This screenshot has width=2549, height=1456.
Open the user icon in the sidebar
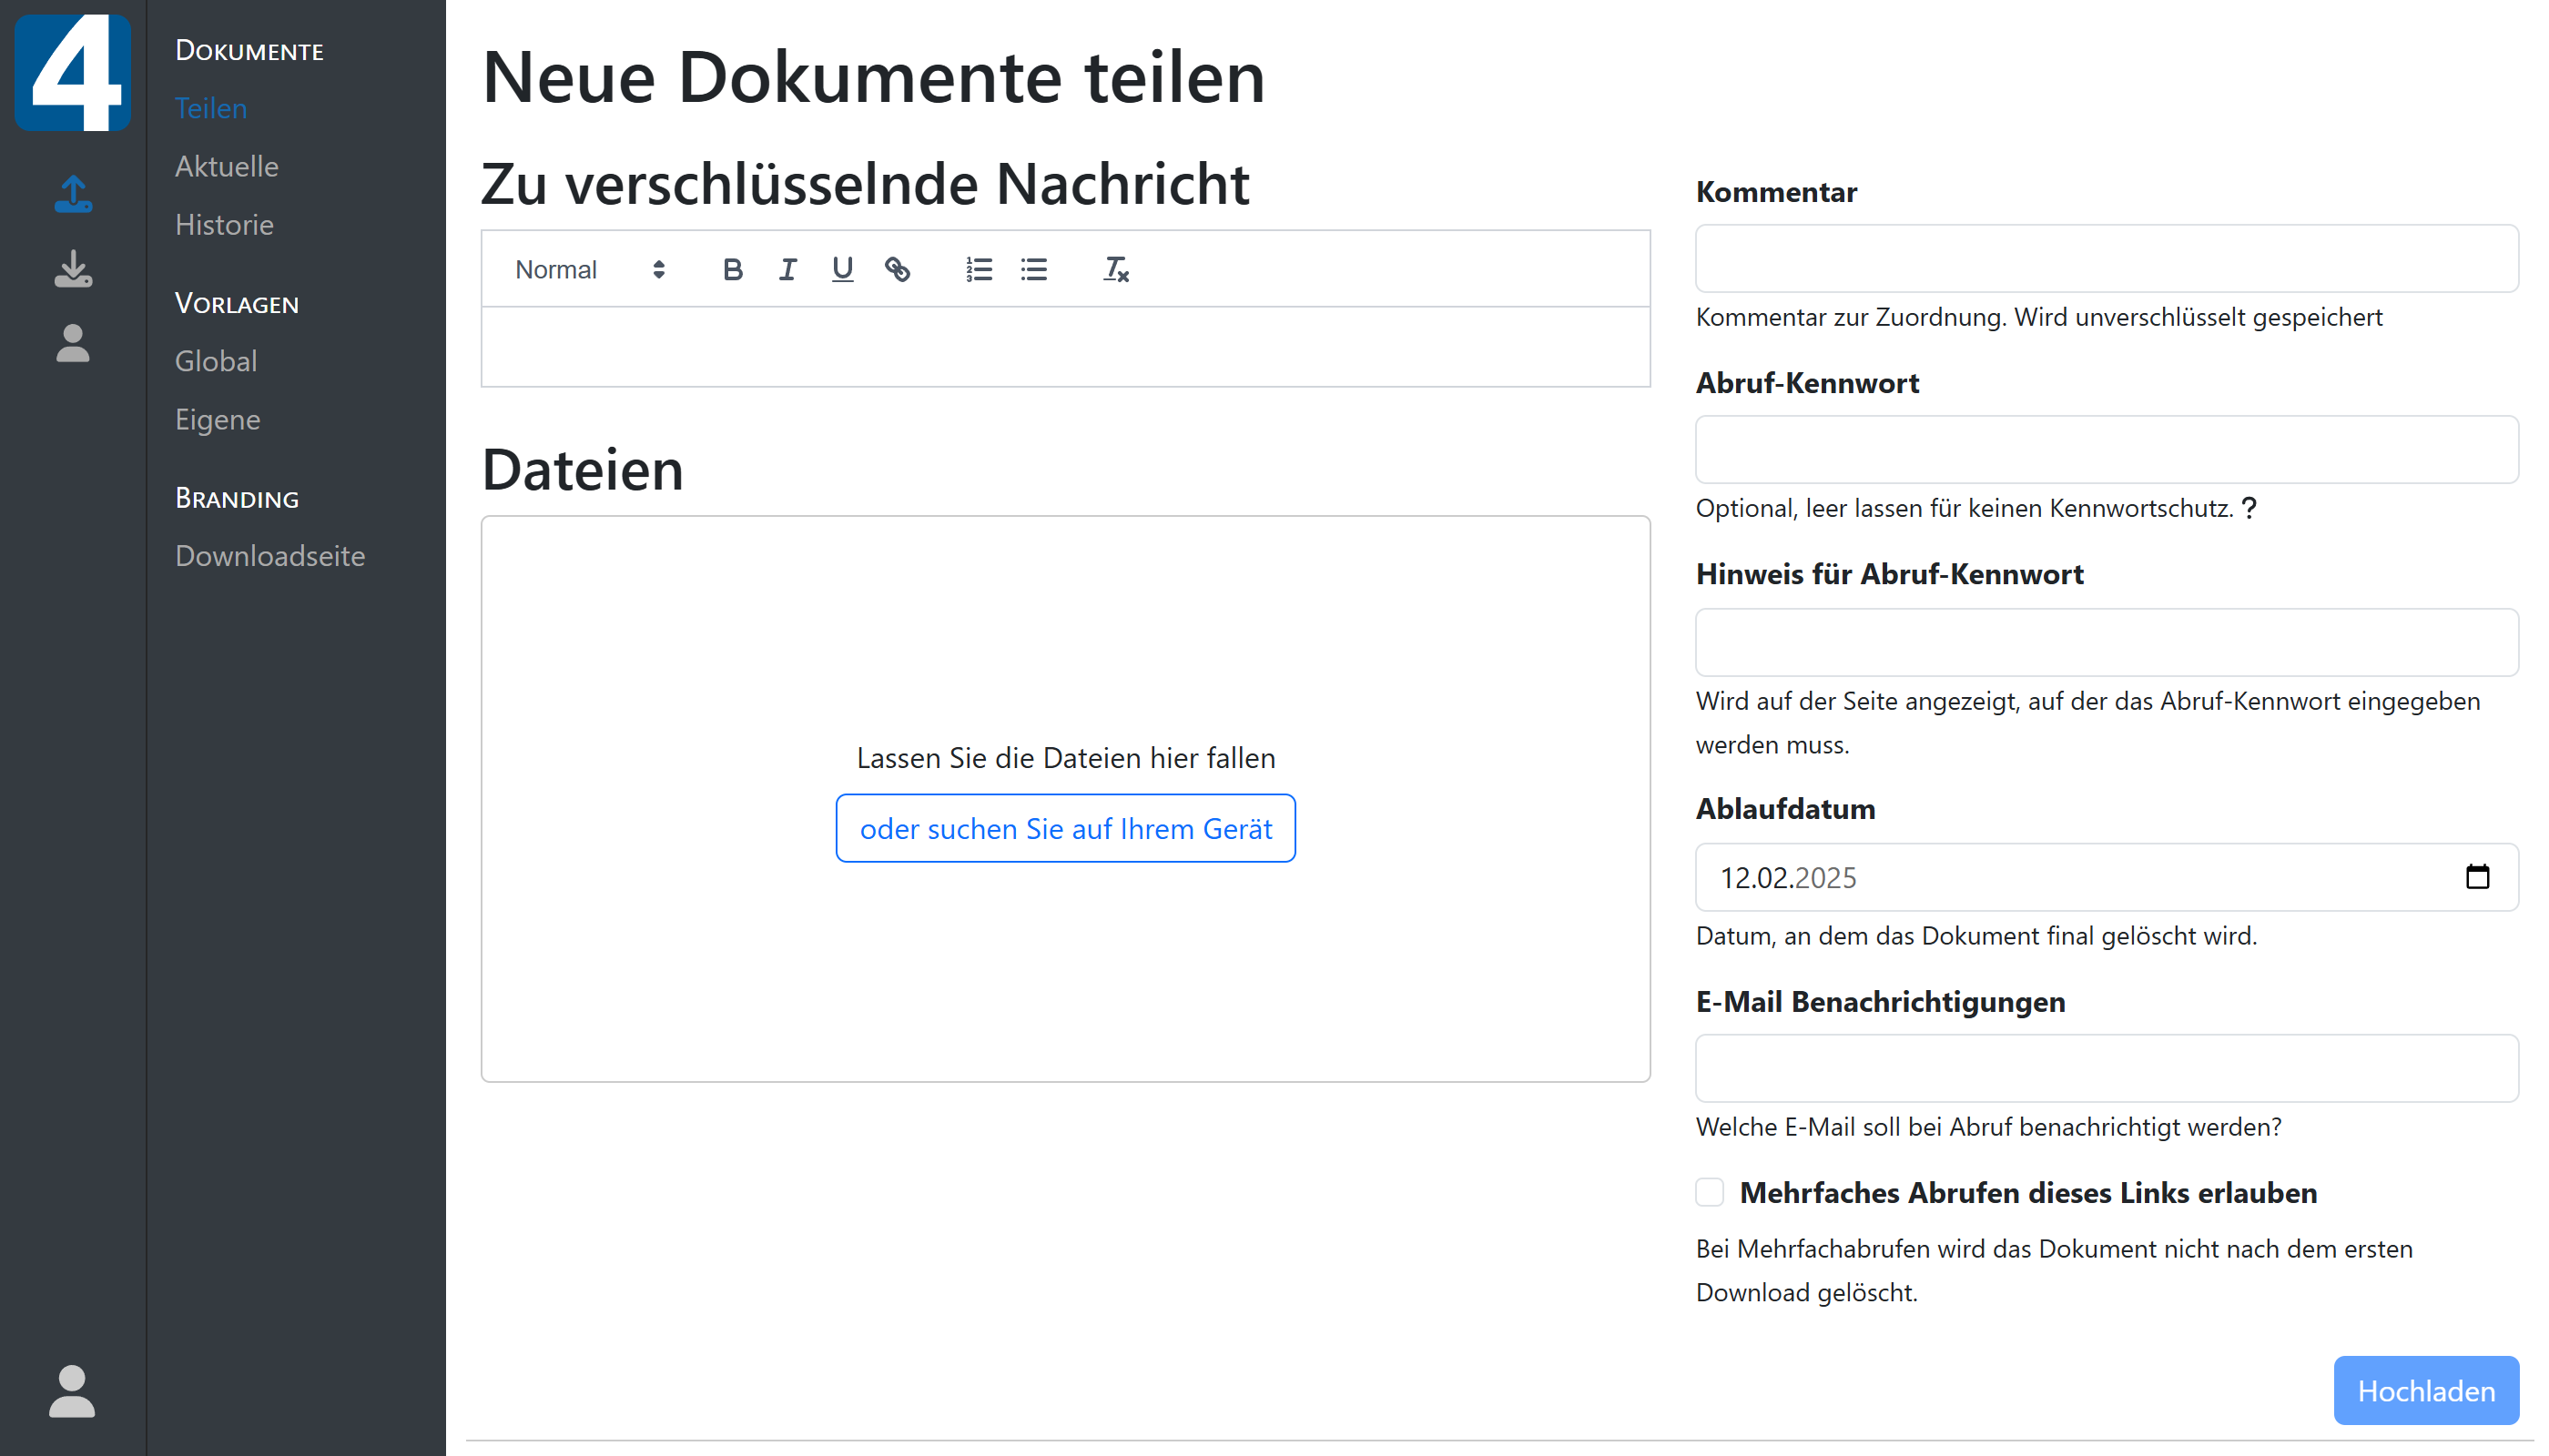(x=73, y=345)
